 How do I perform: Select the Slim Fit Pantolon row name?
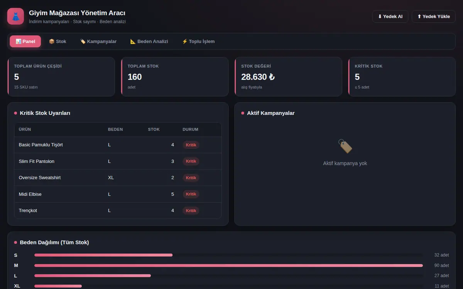click(x=37, y=161)
